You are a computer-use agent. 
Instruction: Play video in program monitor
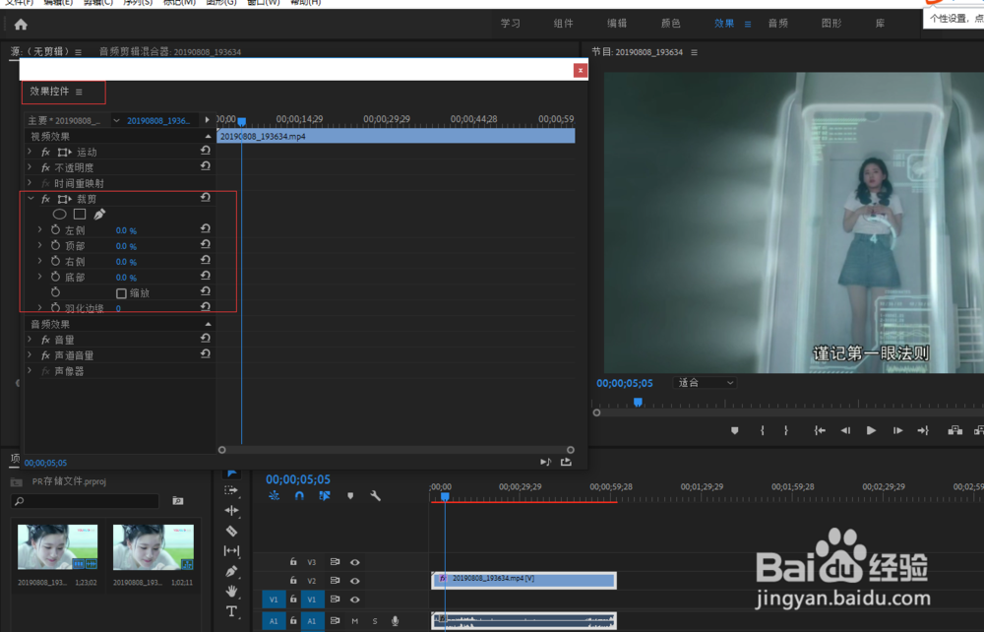[871, 430]
